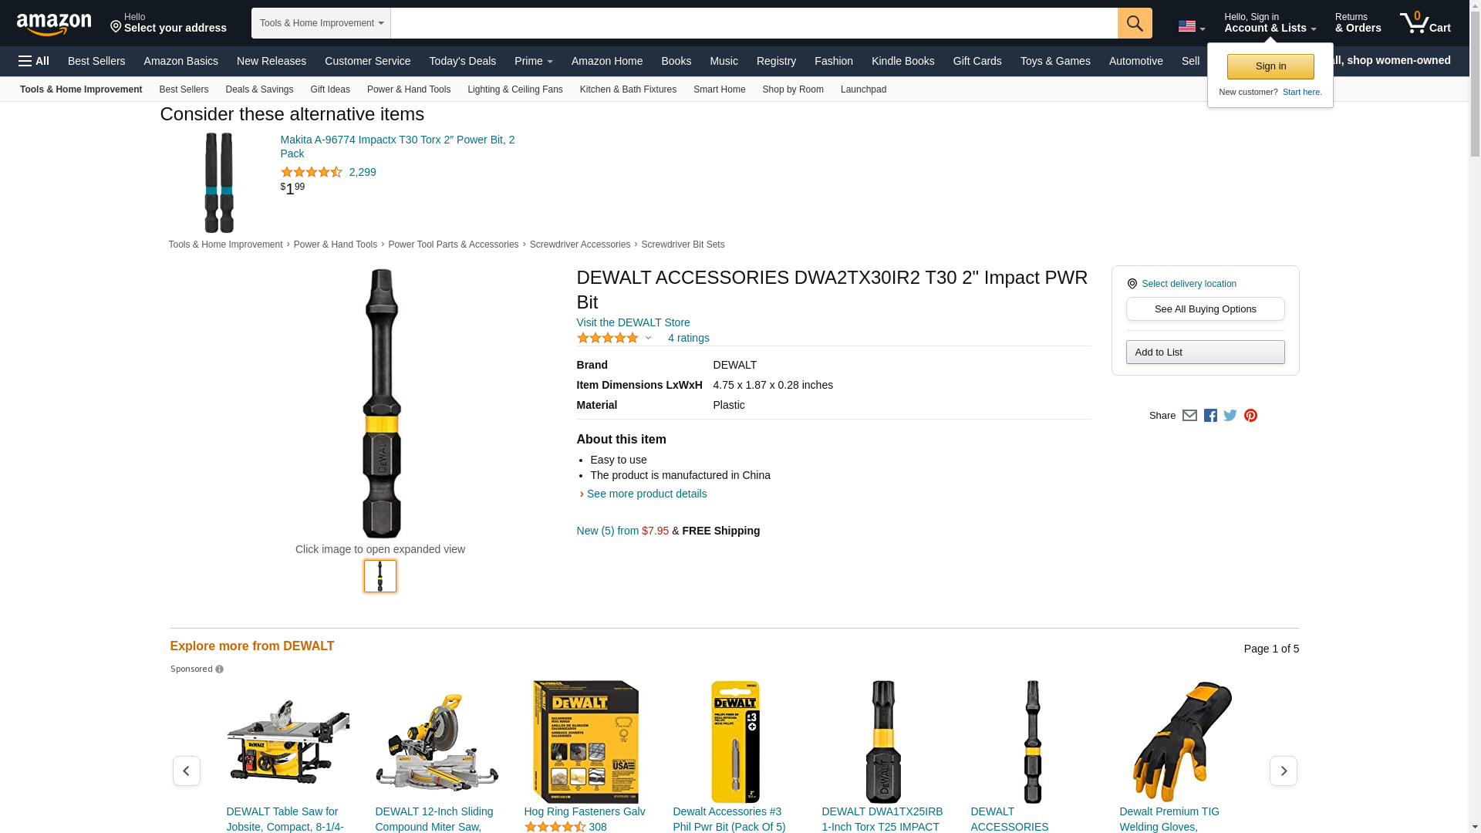The image size is (1481, 833).
Task: Click the Sign in button
Action: 1270,66
